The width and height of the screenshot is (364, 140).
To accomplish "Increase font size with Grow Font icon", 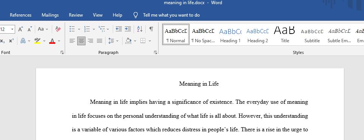I will click(21, 29).
